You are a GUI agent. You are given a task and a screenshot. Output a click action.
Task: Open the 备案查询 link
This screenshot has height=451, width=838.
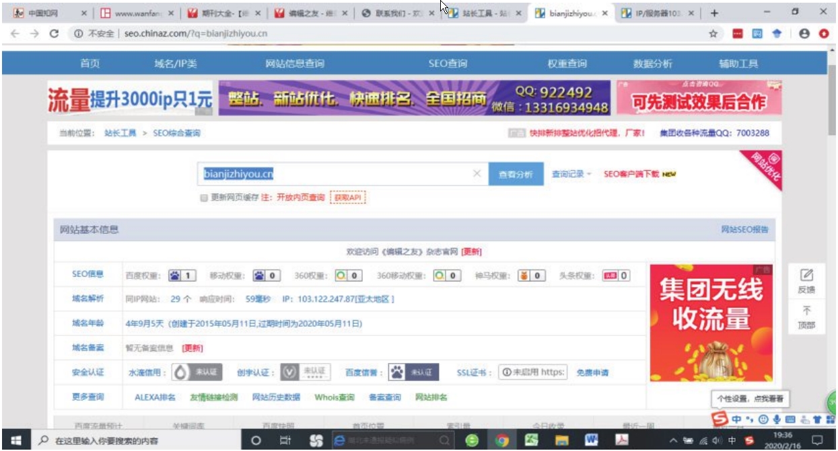click(385, 397)
